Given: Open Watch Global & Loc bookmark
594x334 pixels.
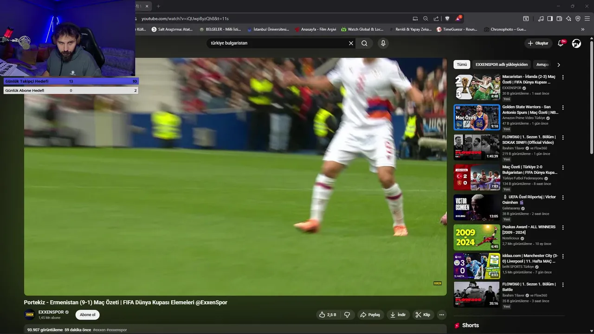Looking at the screenshot, I should click(x=362, y=29).
